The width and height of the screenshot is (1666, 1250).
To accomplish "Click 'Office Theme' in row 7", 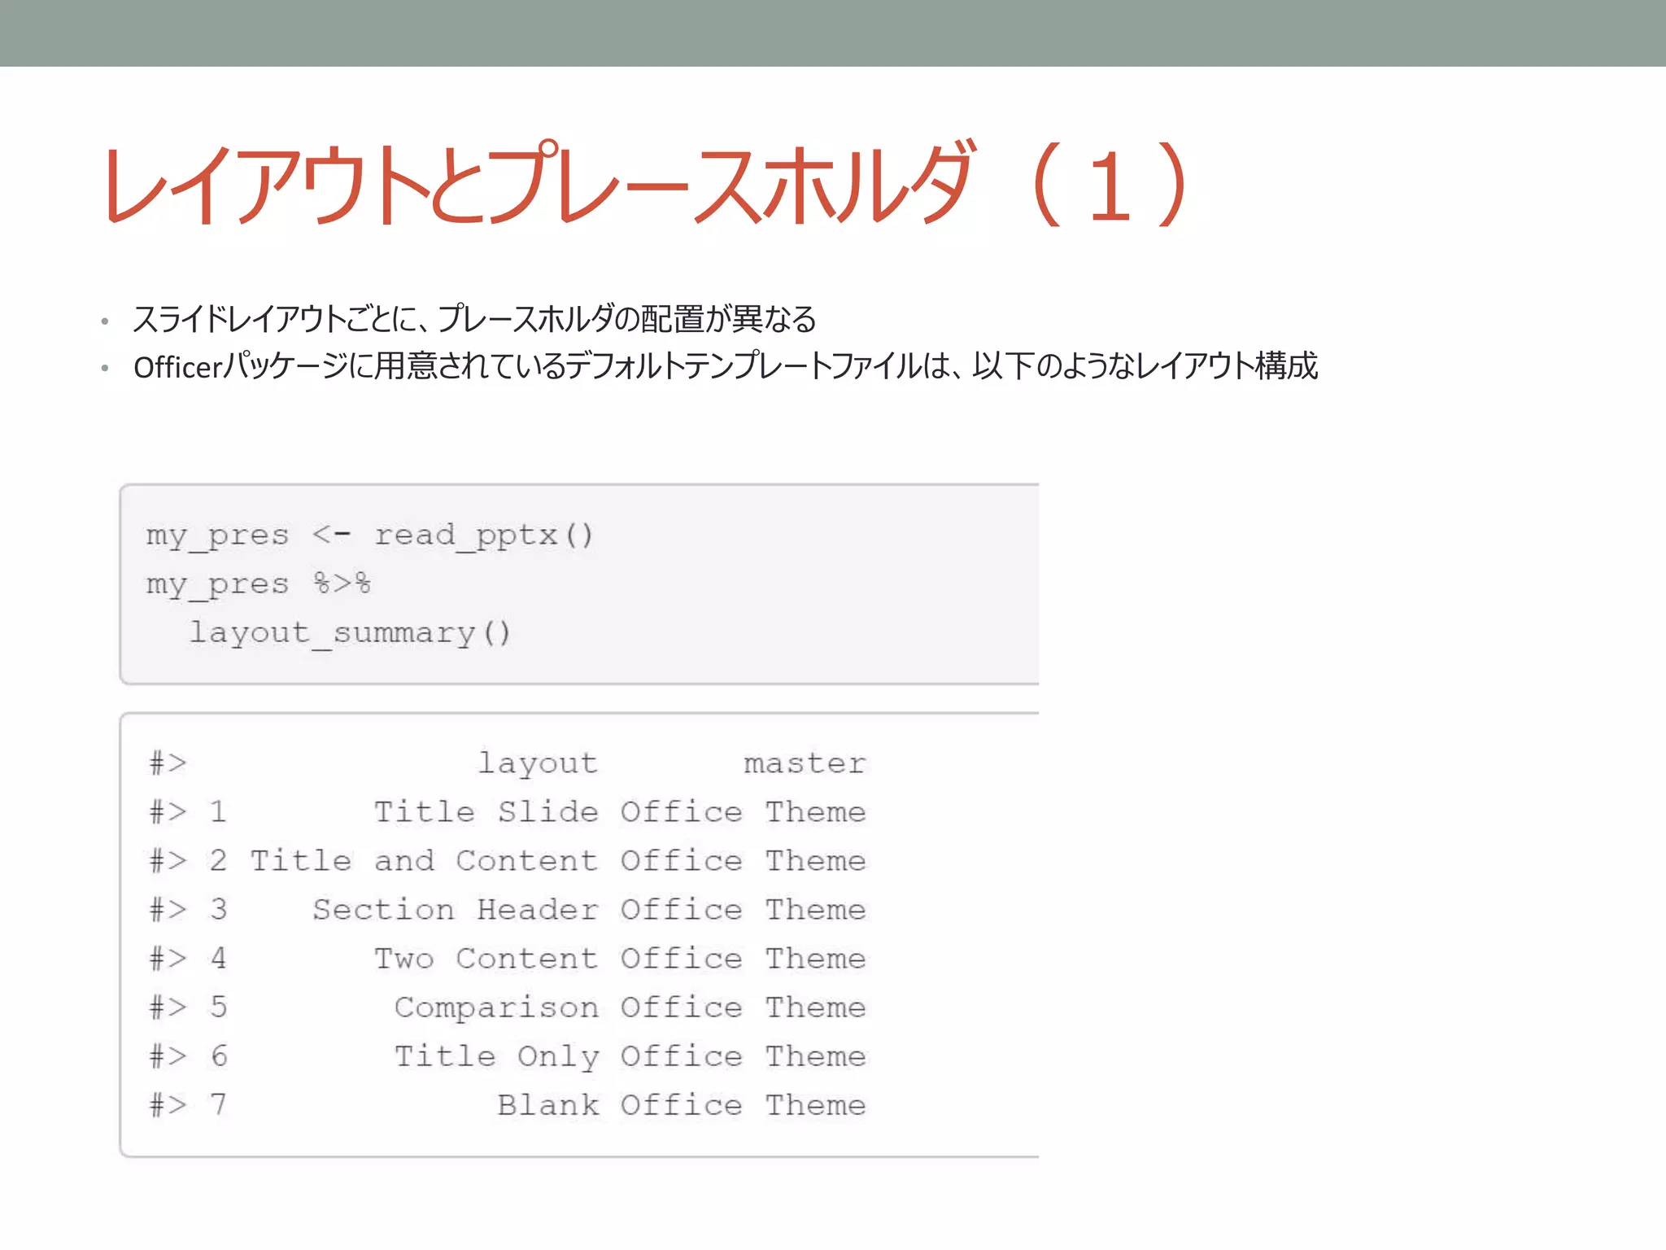I will click(x=743, y=1105).
